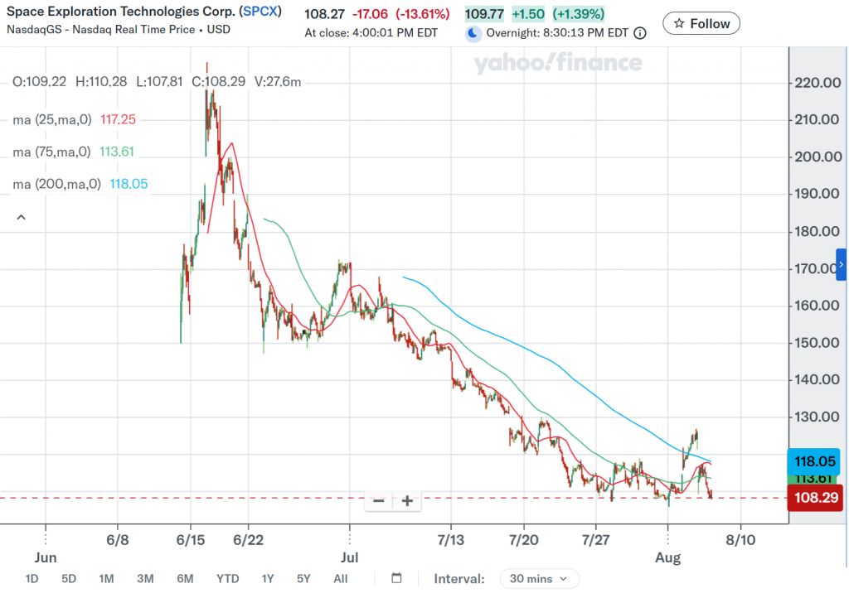Click the 150.00 price axis label

point(817,343)
